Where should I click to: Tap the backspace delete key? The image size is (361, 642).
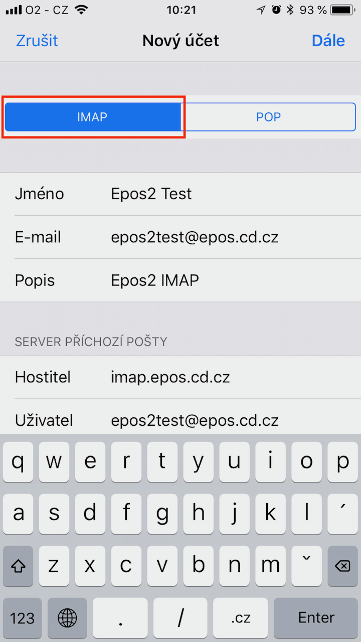(342, 566)
